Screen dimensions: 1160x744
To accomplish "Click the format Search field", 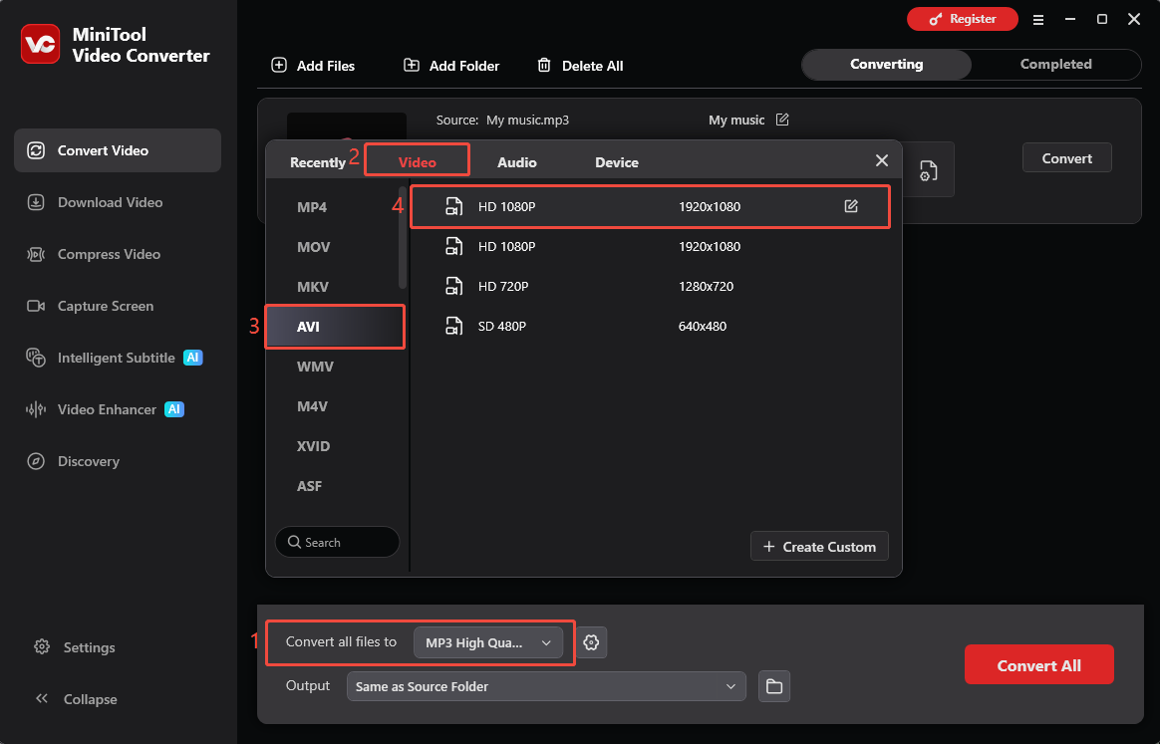I will click(338, 542).
